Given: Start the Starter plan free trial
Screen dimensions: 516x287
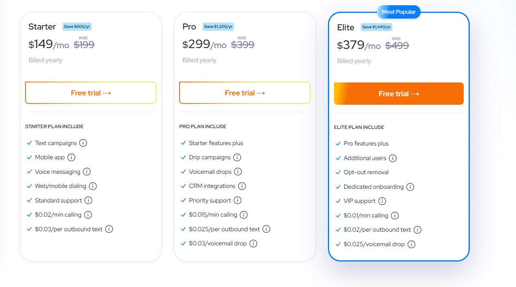Looking at the screenshot, I should point(91,93).
